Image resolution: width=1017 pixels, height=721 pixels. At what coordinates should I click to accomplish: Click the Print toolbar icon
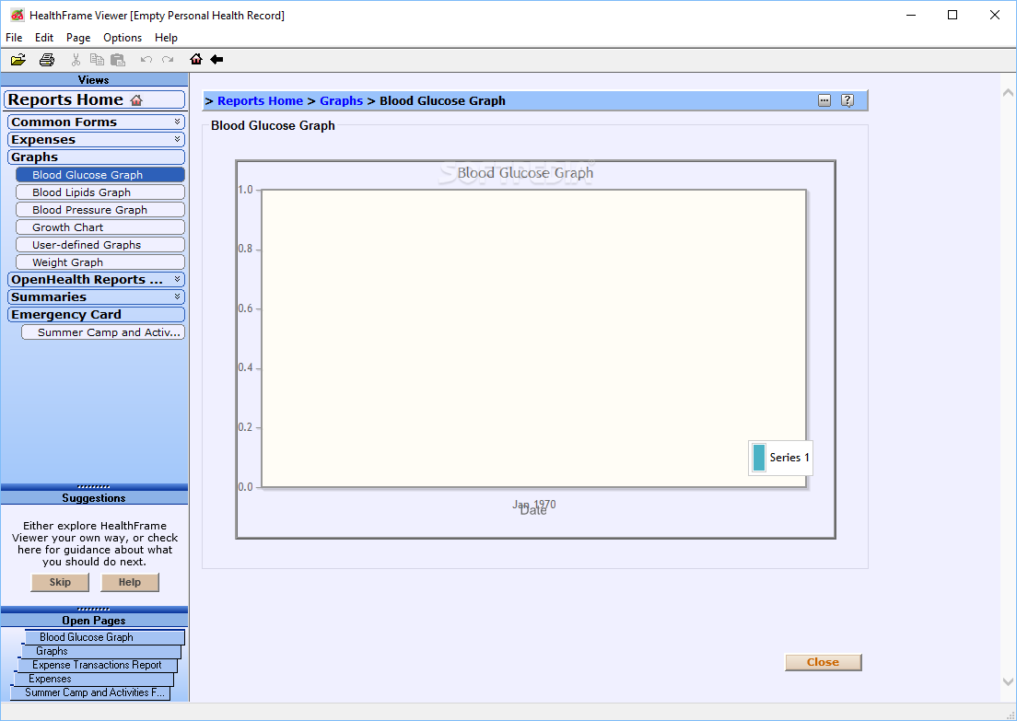[x=47, y=60]
